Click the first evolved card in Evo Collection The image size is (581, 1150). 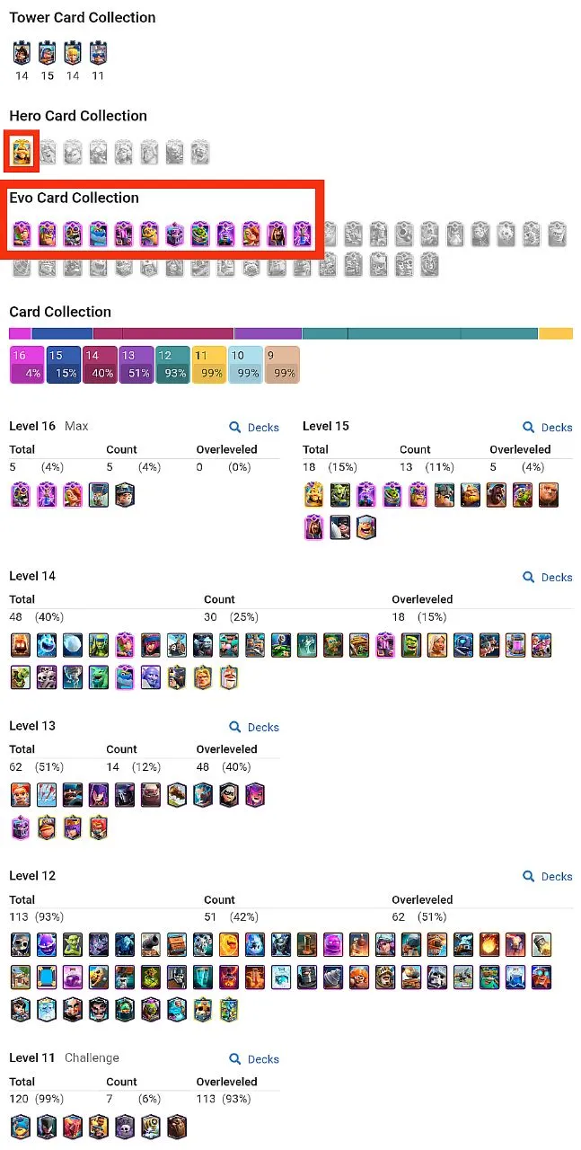21,233
